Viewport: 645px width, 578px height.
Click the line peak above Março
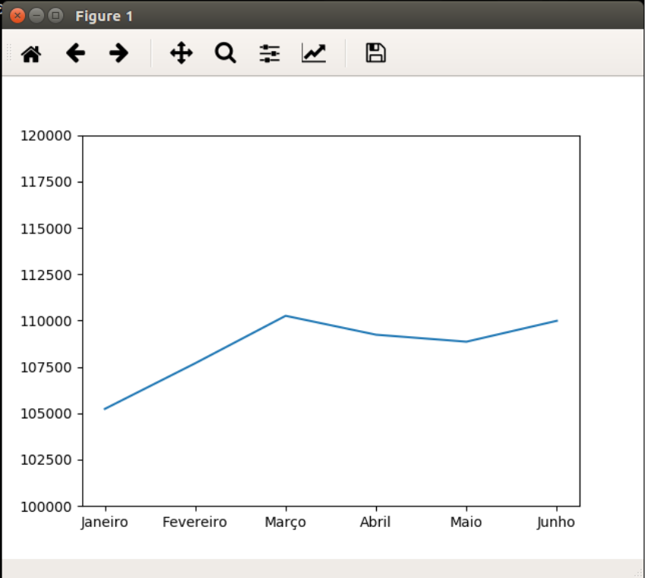286,316
